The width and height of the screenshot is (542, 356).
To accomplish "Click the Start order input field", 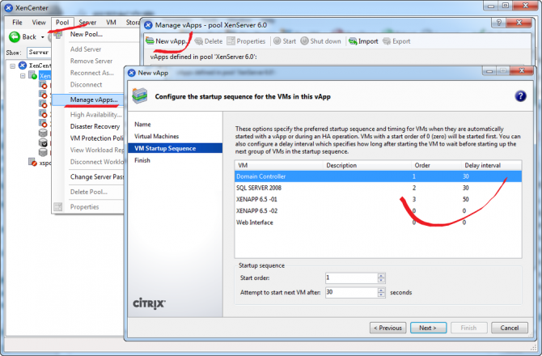I will (x=351, y=278).
